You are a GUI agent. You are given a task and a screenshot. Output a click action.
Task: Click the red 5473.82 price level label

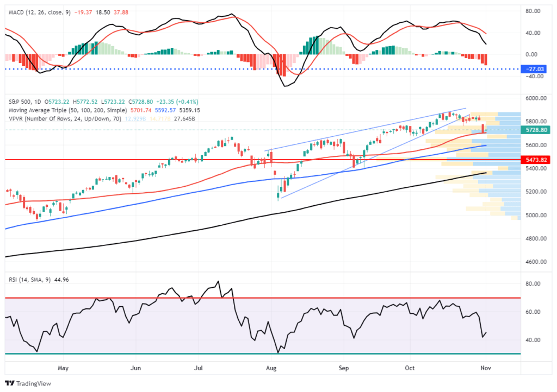click(x=535, y=160)
